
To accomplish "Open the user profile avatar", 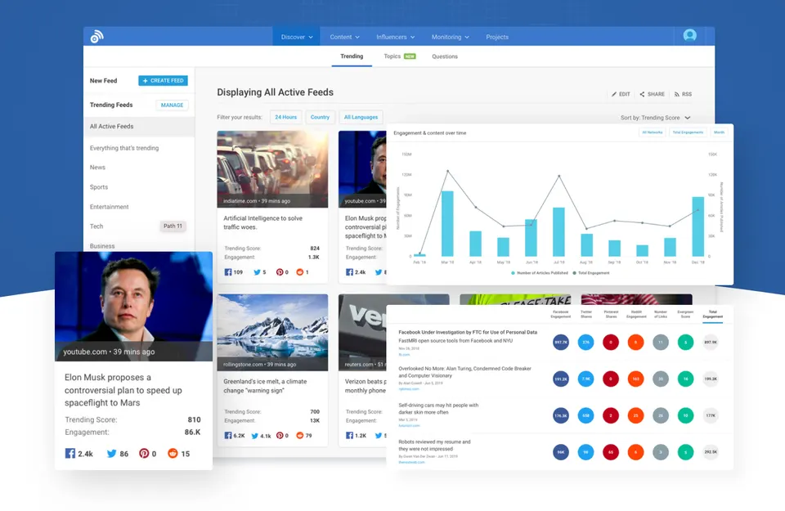I will 689,35.
